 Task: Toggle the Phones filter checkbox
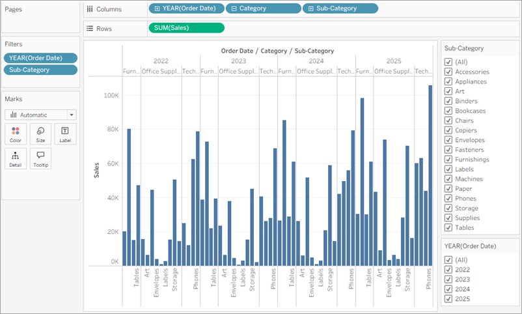click(448, 199)
